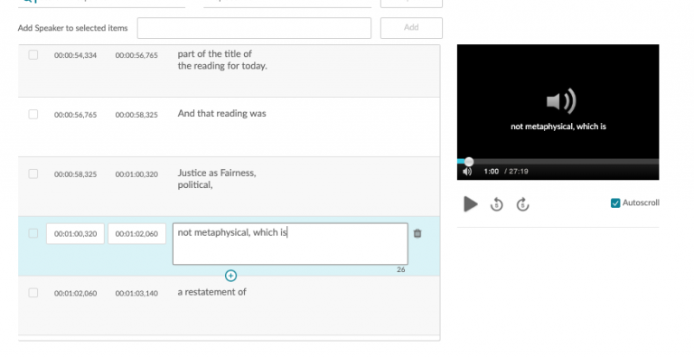Click start time 00:00:54,334

(75, 55)
